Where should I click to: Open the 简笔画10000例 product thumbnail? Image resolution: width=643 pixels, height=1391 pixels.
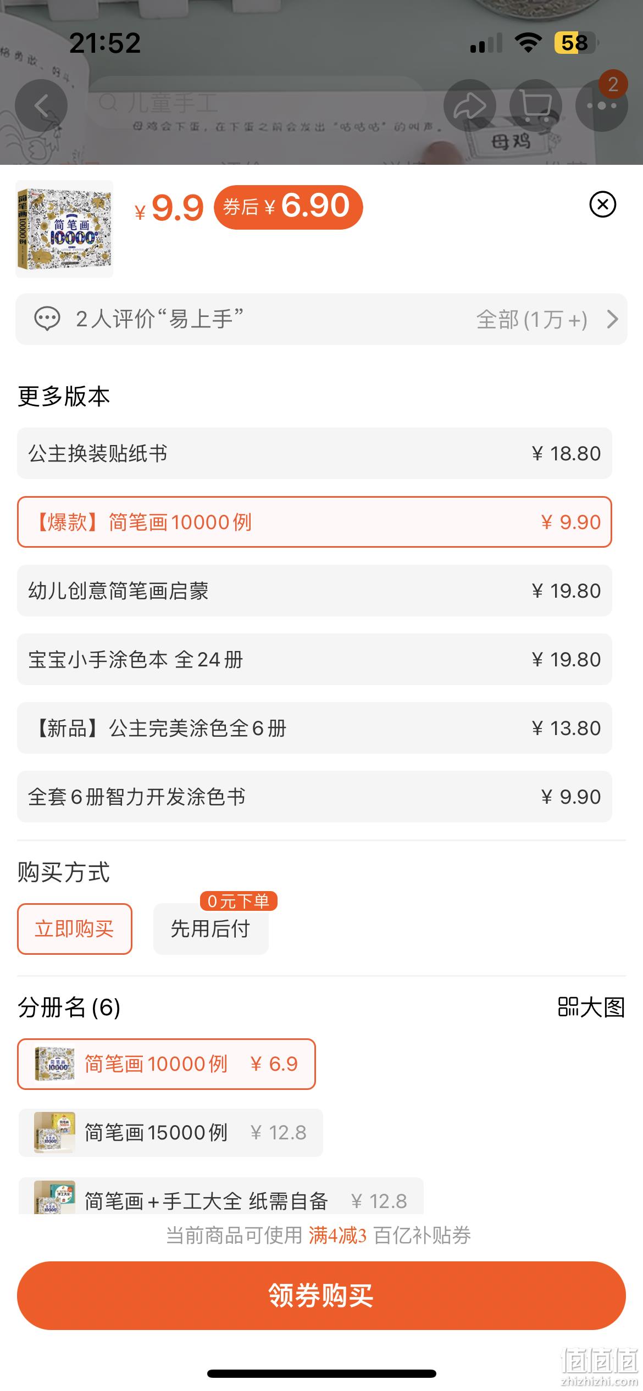click(64, 229)
